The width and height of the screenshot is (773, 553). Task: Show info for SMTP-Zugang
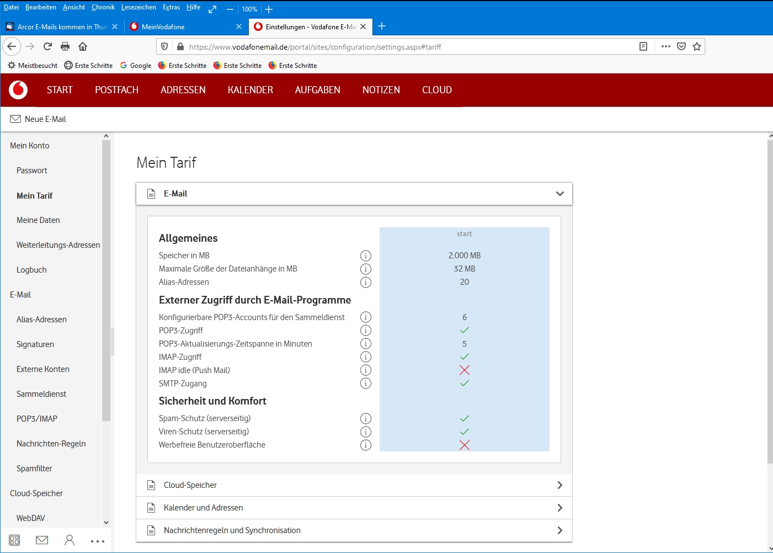click(366, 383)
